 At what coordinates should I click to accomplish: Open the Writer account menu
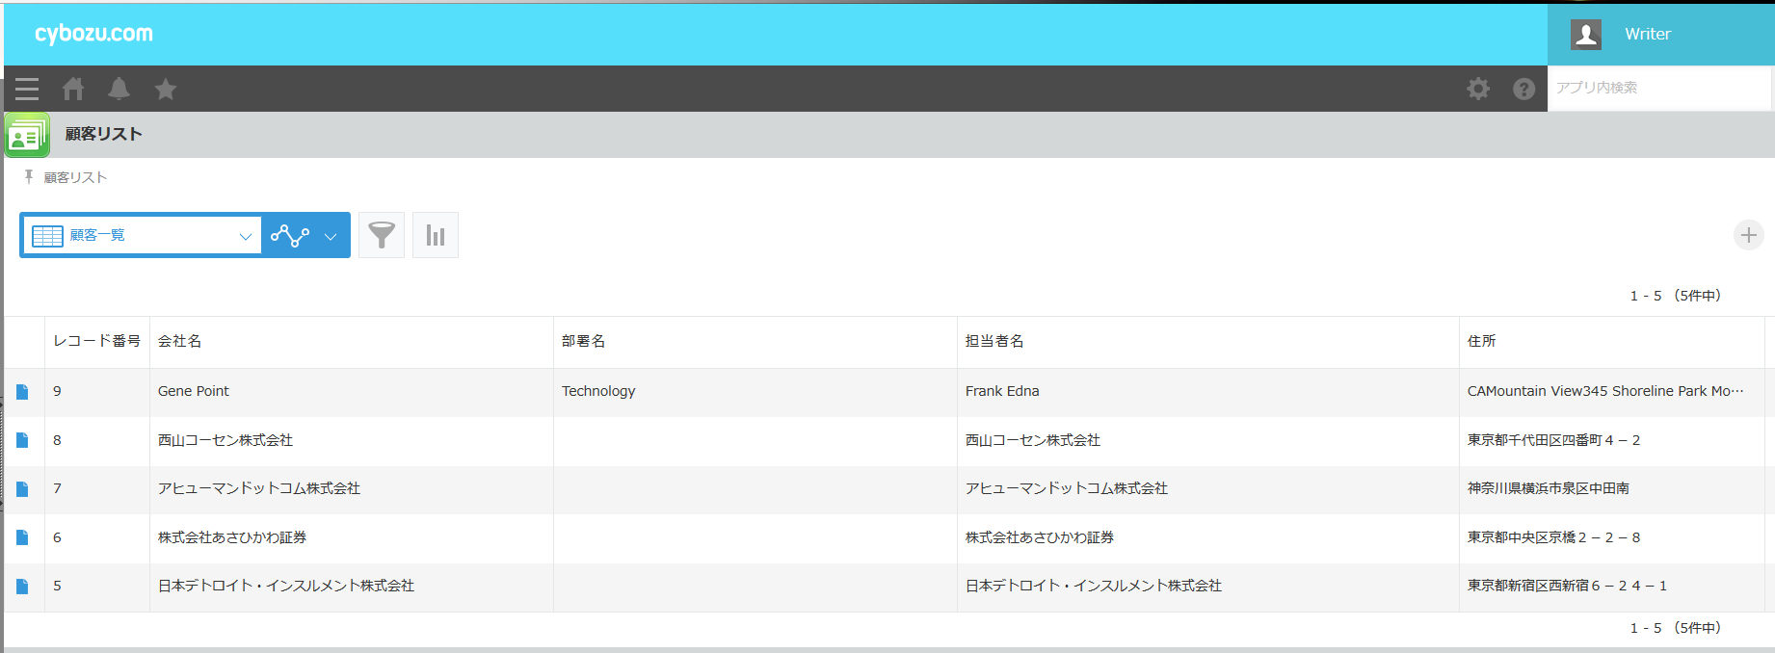[1660, 35]
